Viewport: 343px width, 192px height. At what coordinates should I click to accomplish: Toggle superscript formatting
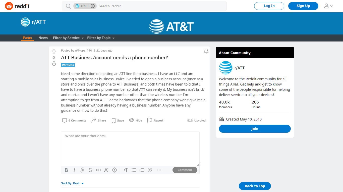[x=106, y=170]
